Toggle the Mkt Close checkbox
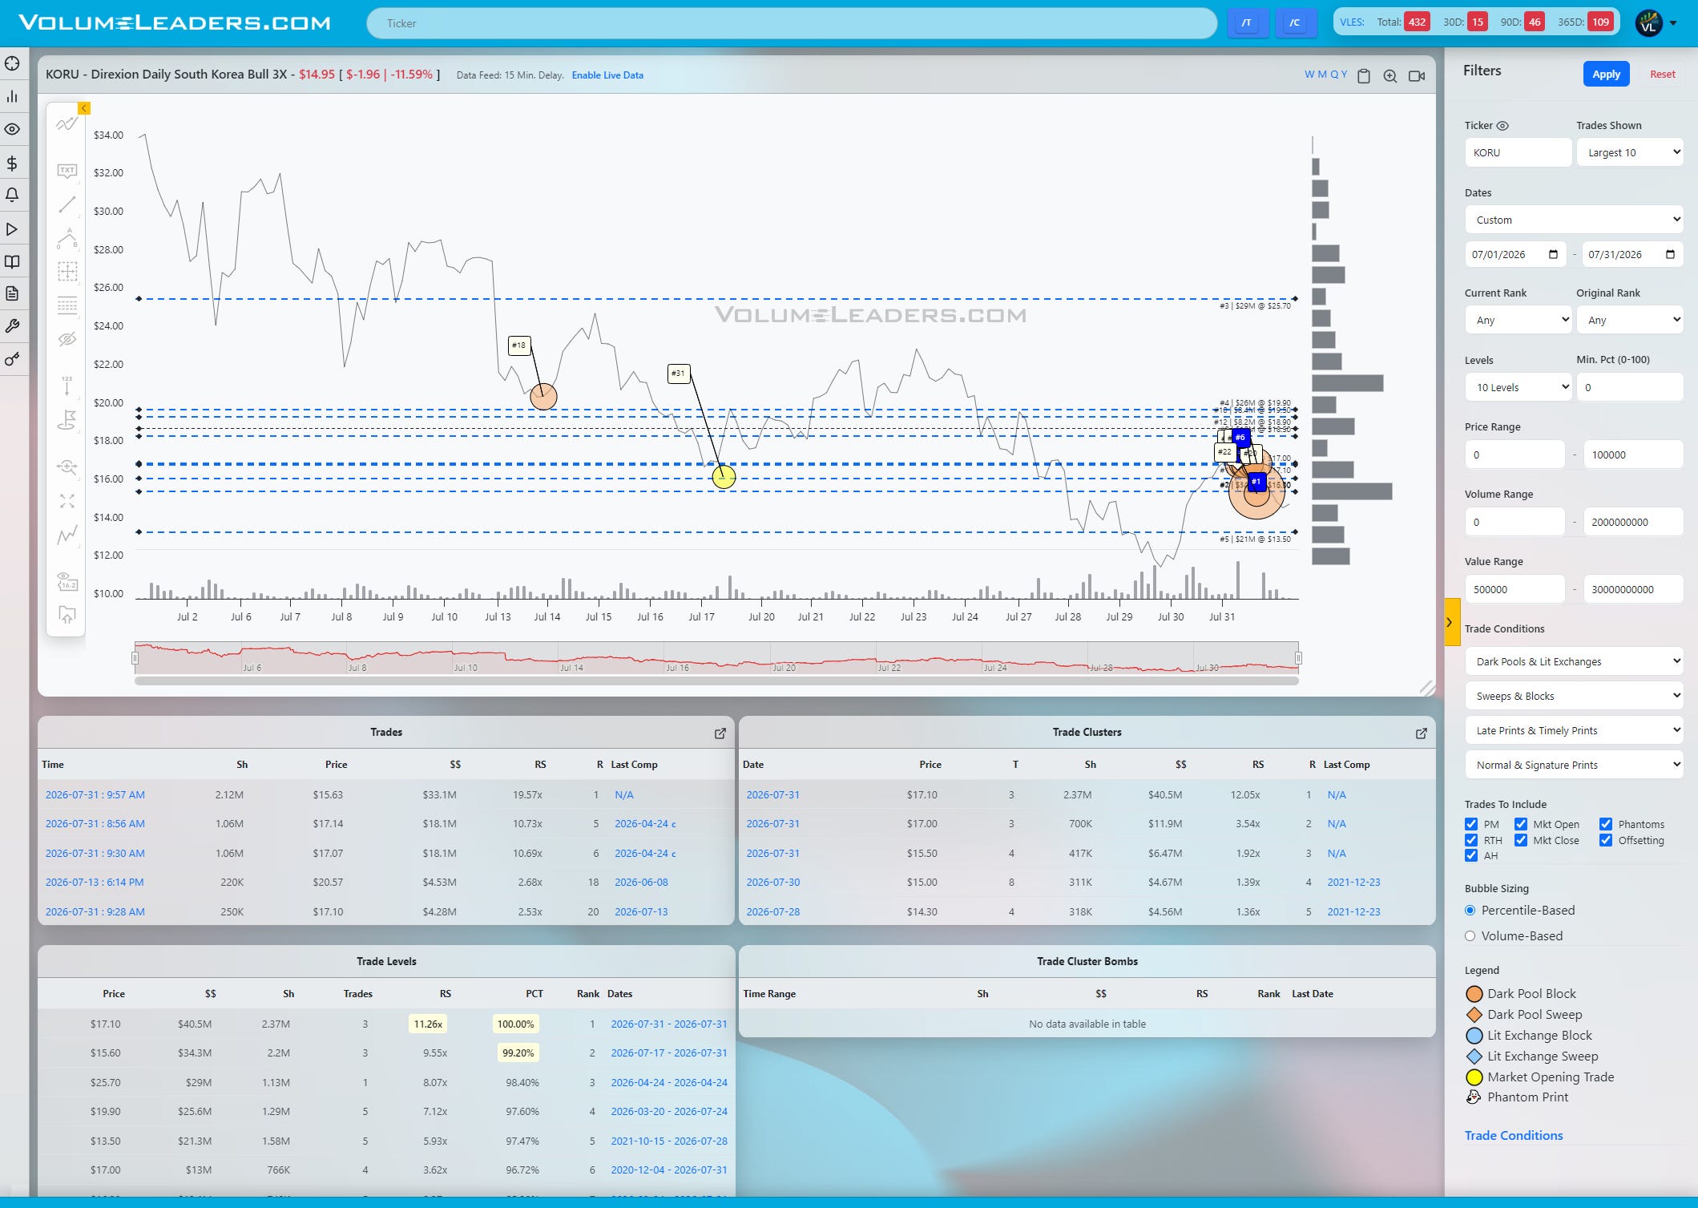This screenshot has height=1208, width=1698. point(1521,840)
